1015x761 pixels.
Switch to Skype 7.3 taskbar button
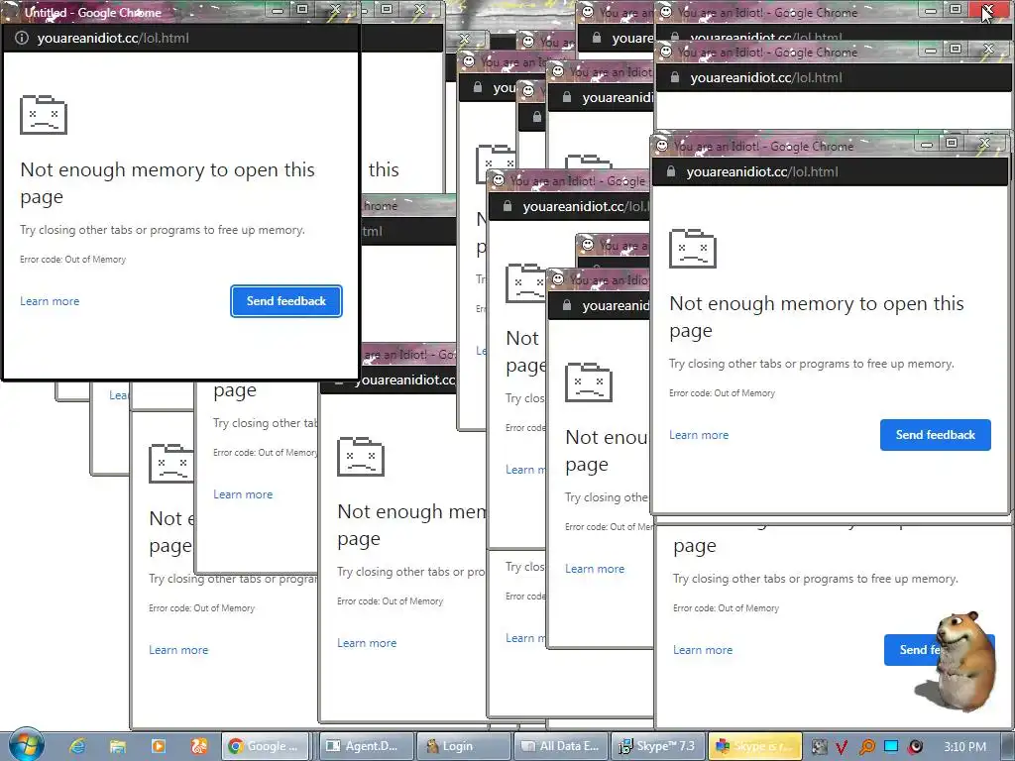pyautogui.click(x=658, y=746)
